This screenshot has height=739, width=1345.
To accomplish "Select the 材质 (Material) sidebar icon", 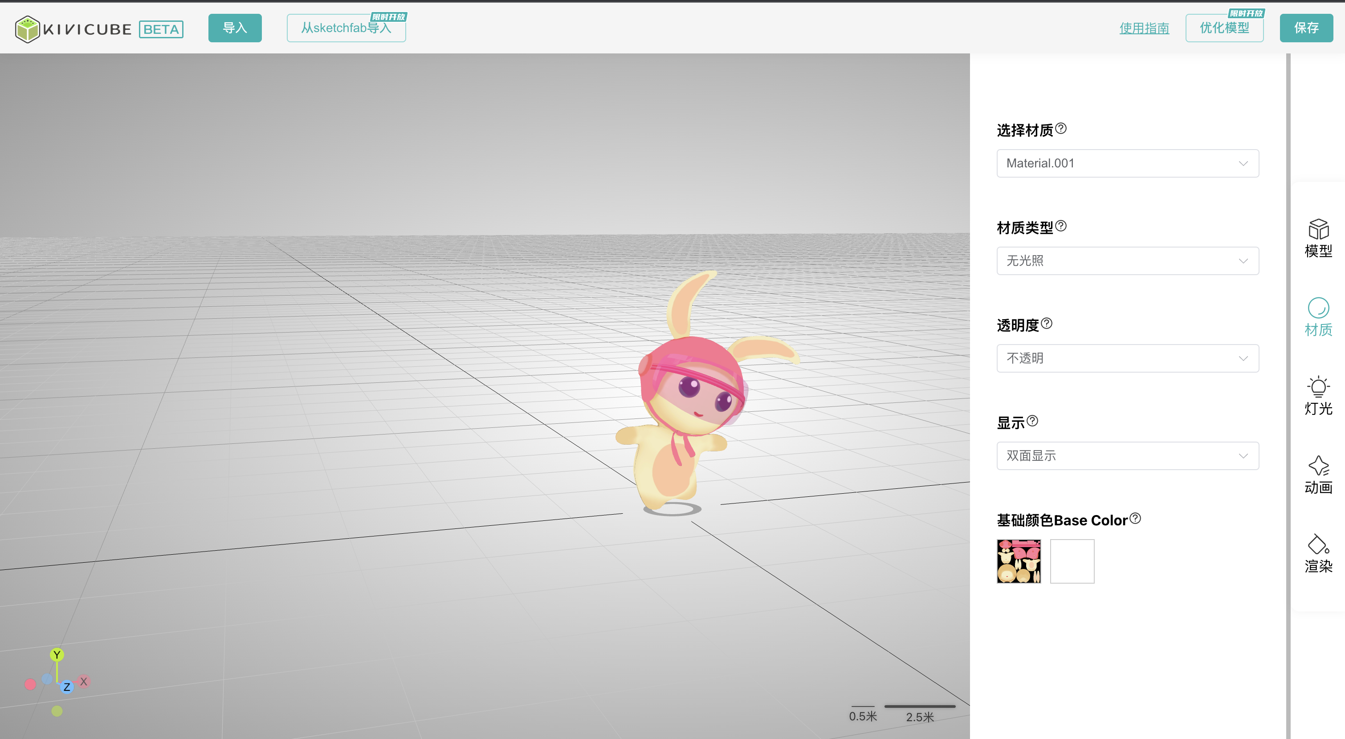I will (x=1318, y=317).
